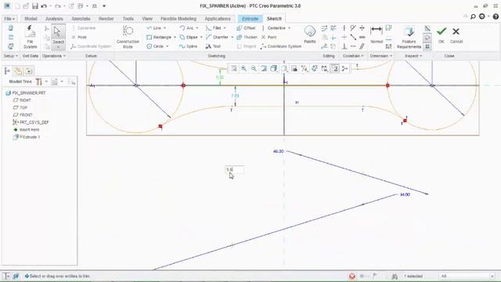Choose the Chamfer sketch tool
Screen dimensions: 501x282
[218, 38]
